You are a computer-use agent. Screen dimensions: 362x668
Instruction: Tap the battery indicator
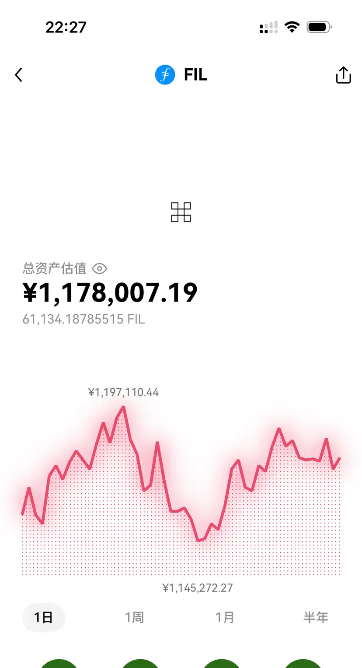[x=319, y=27]
